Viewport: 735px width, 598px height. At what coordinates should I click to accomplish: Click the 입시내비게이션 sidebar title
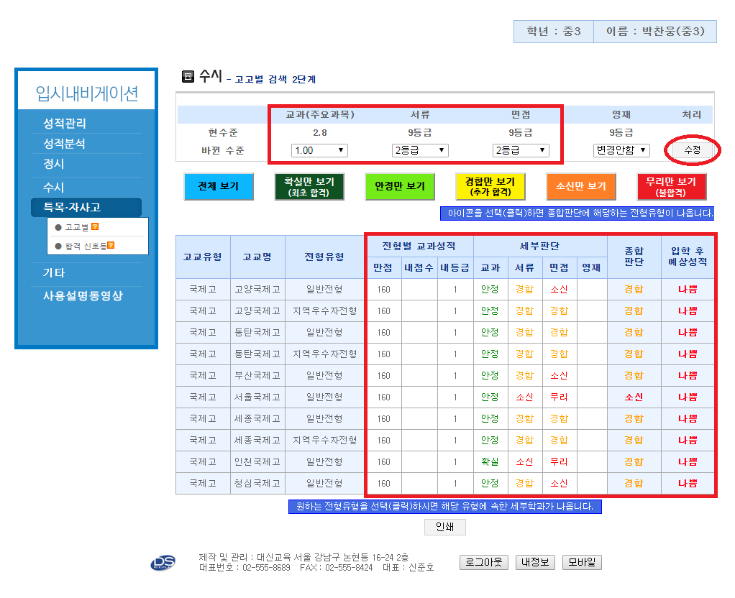[87, 93]
